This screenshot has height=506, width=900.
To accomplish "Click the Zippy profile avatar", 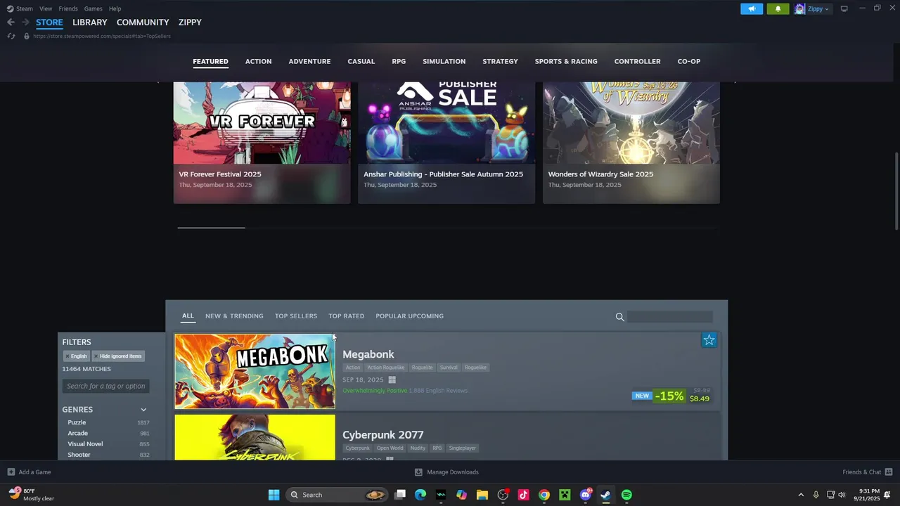I will pyautogui.click(x=799, y=8).
